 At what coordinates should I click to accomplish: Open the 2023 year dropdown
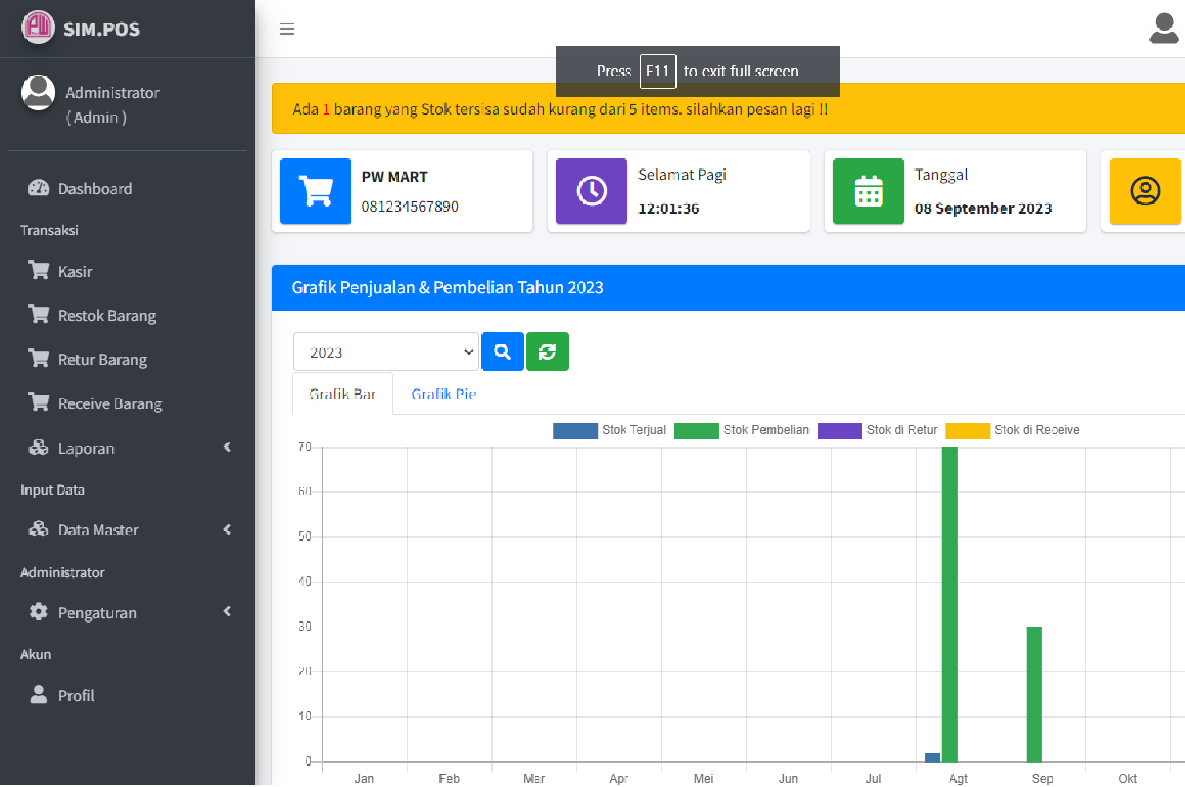(x=385, y=352)
